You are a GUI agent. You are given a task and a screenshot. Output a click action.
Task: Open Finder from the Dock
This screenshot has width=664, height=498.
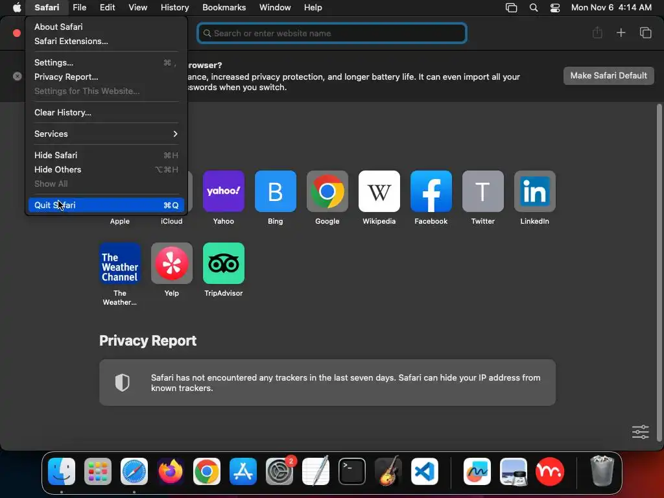point(62,471)
